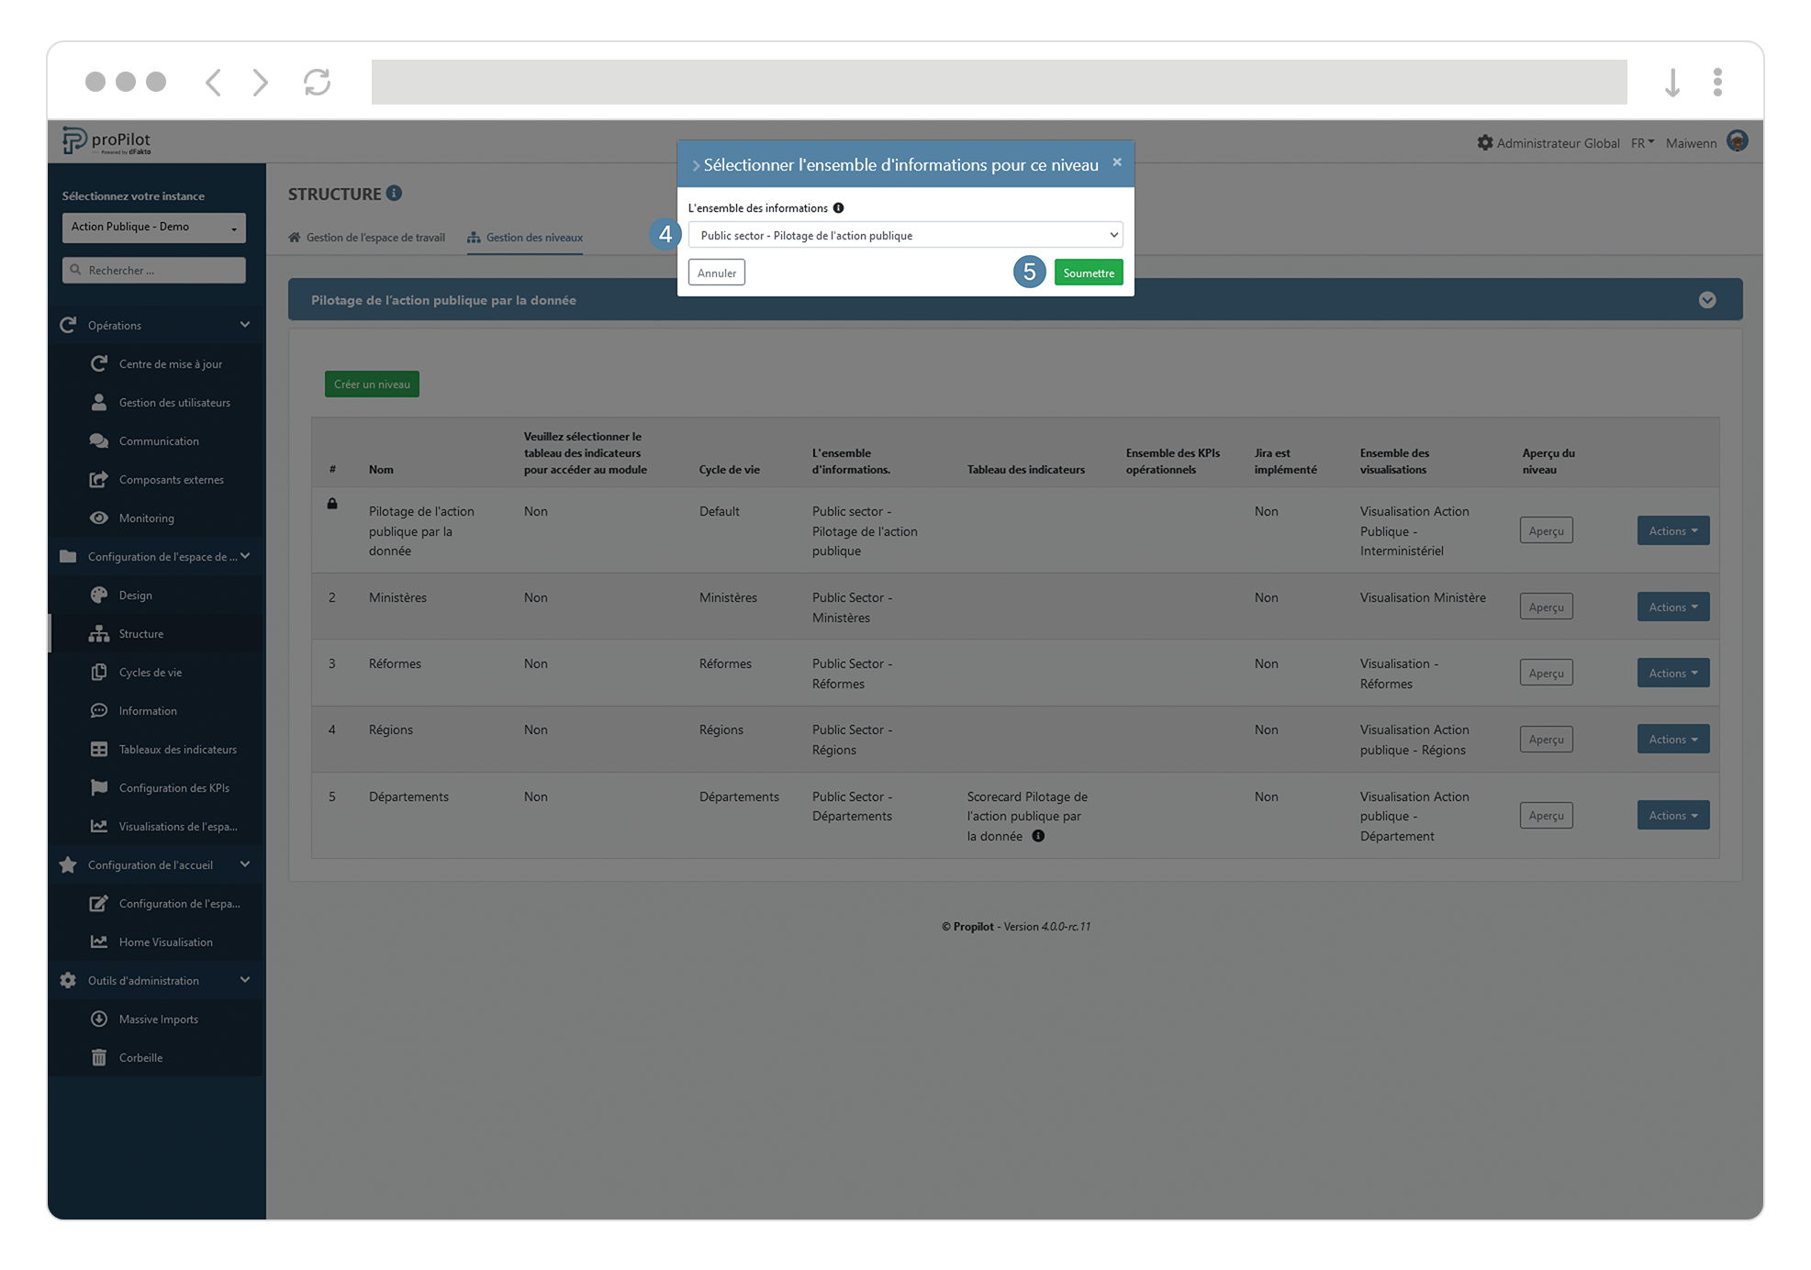Click the Soumettre button
Viewport: 1811px width, 1270px height.
point(1088,273)
